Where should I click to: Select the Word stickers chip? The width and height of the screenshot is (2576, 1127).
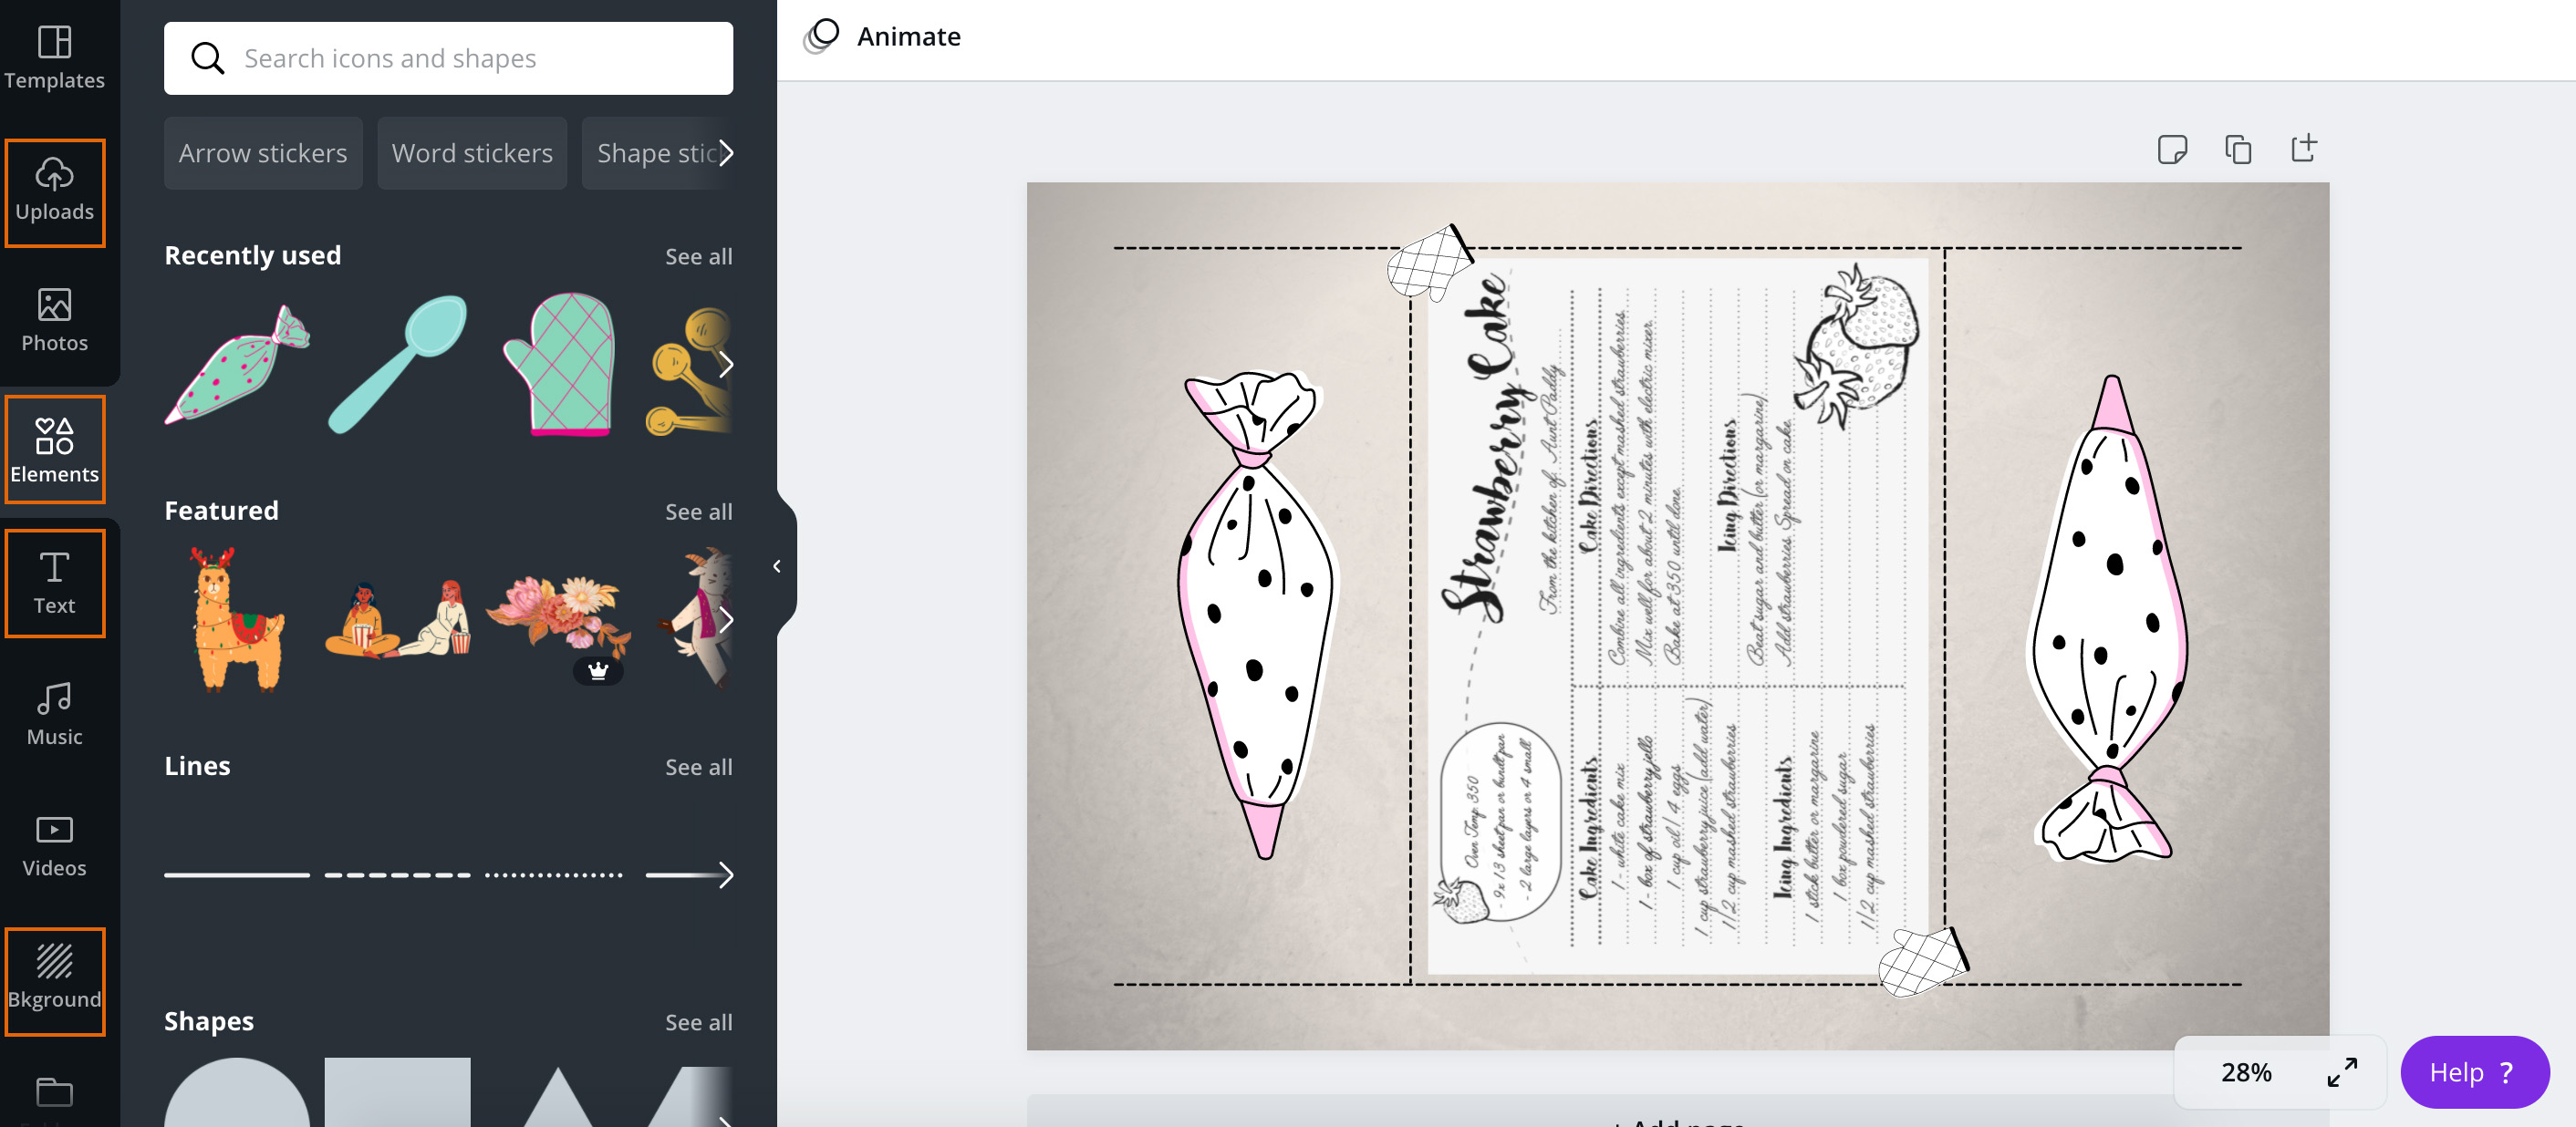tap(472, 153)
